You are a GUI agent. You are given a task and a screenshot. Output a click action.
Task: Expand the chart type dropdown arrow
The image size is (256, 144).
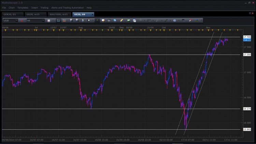pyautogui.click(x=53, y=20)
